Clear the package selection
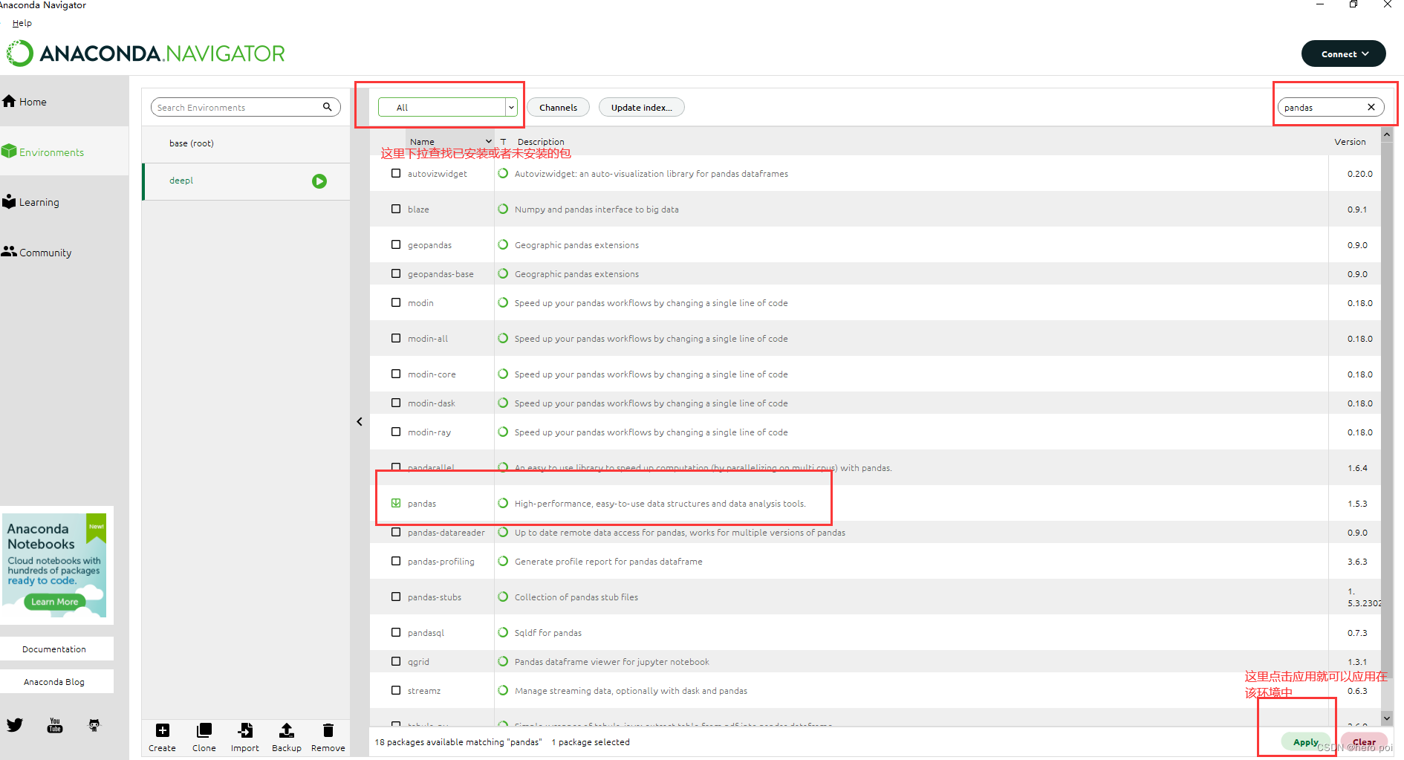1404x760 pixels. click(1364, 741)
